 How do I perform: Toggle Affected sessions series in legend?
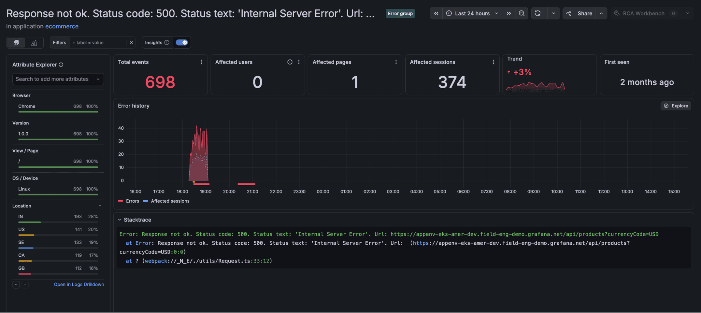[166, 201]
